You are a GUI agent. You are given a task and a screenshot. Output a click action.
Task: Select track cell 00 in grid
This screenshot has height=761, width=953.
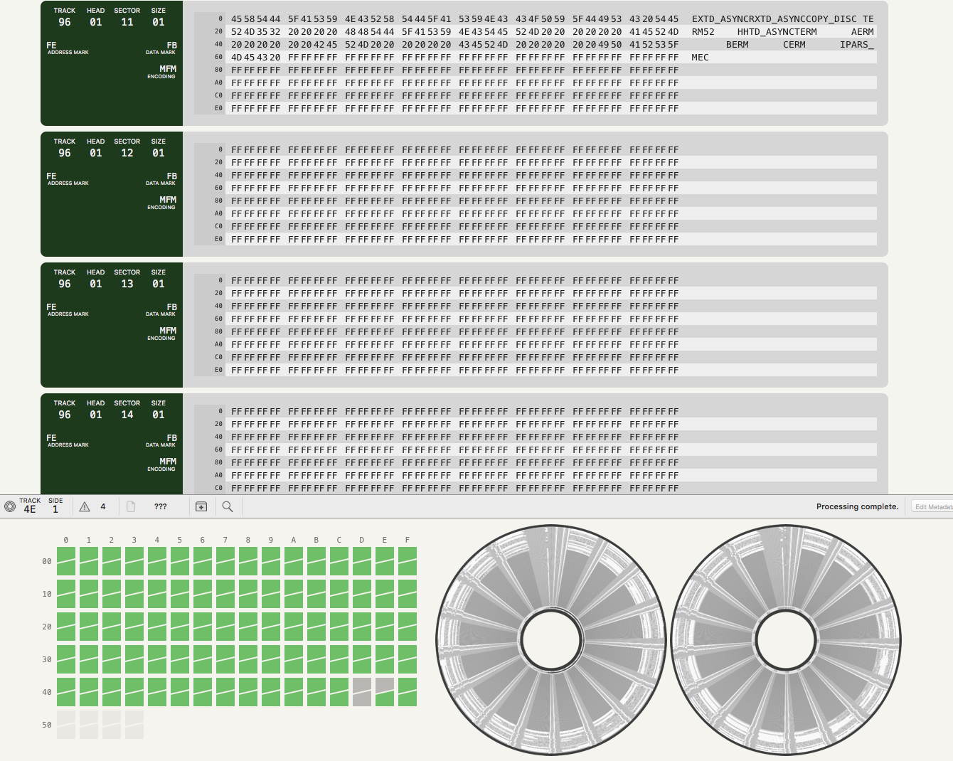coord(66,561)
